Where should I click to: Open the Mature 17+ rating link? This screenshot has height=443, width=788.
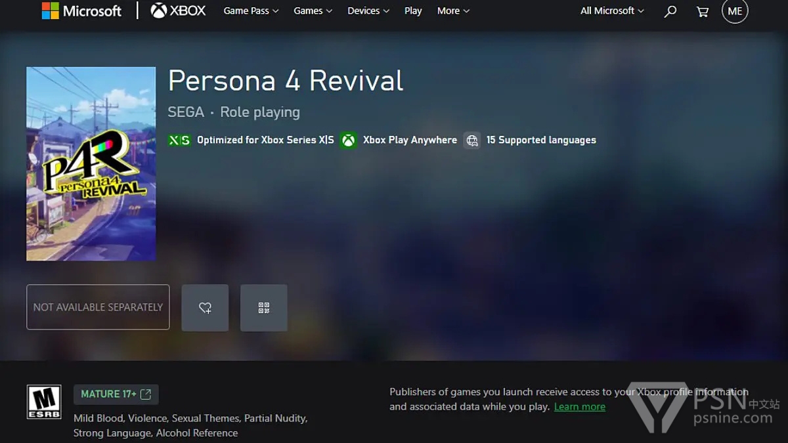coord(116,394)
